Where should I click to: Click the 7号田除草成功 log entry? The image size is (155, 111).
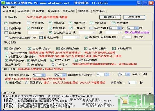(57, 101)
